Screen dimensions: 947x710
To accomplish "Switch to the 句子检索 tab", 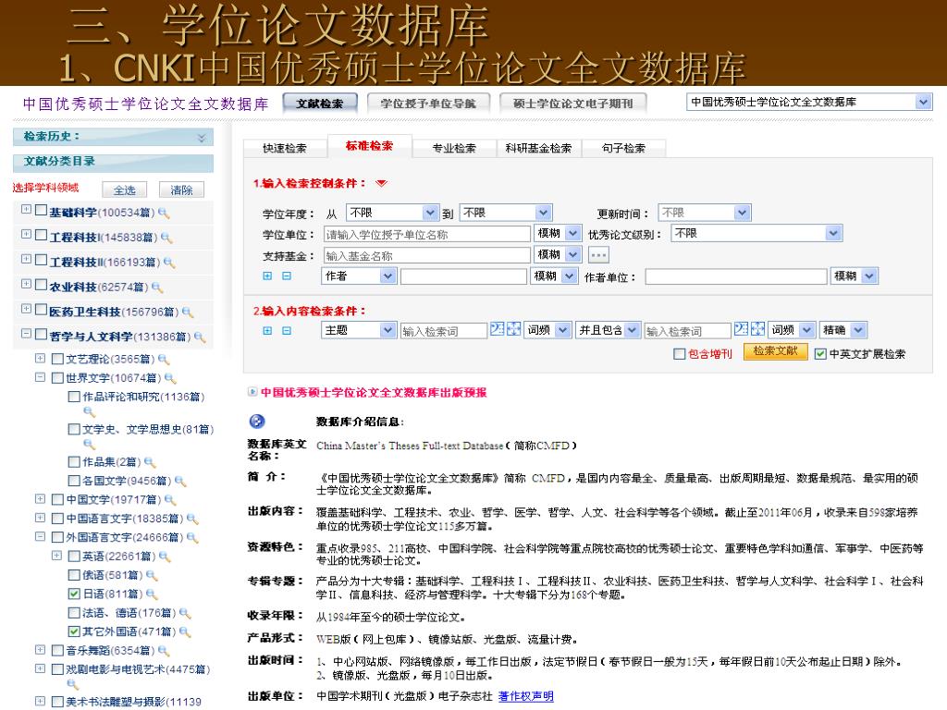I will point(624,148).
